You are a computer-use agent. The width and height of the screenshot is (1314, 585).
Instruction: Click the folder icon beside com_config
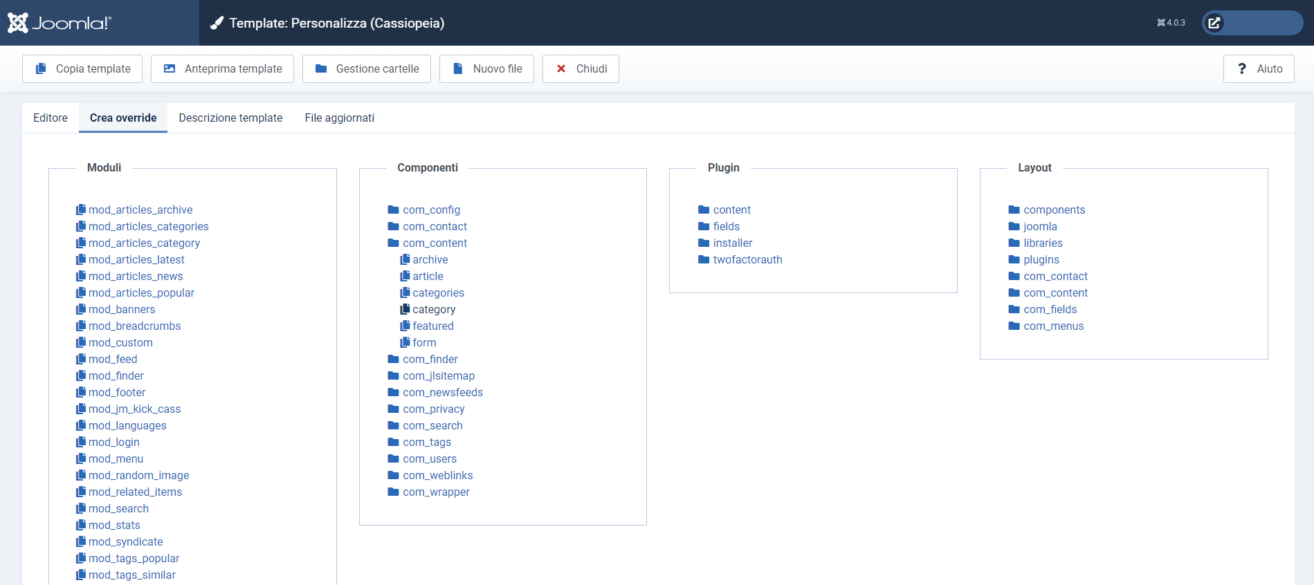(x=394, y=210)
